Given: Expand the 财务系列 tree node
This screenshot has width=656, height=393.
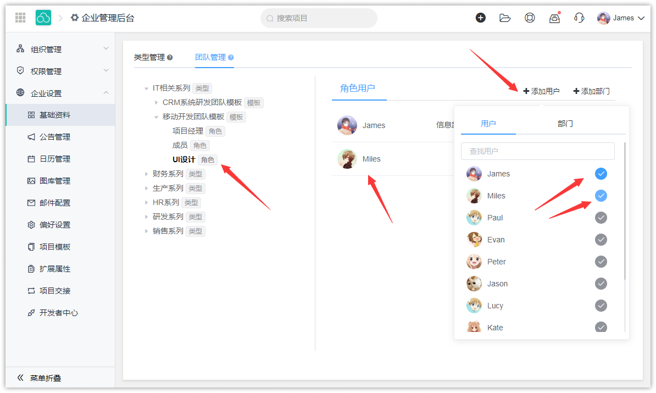Looking at the screenshot, I should [146, 174].
